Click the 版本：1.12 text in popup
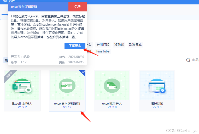 click(x=19, y=62)
